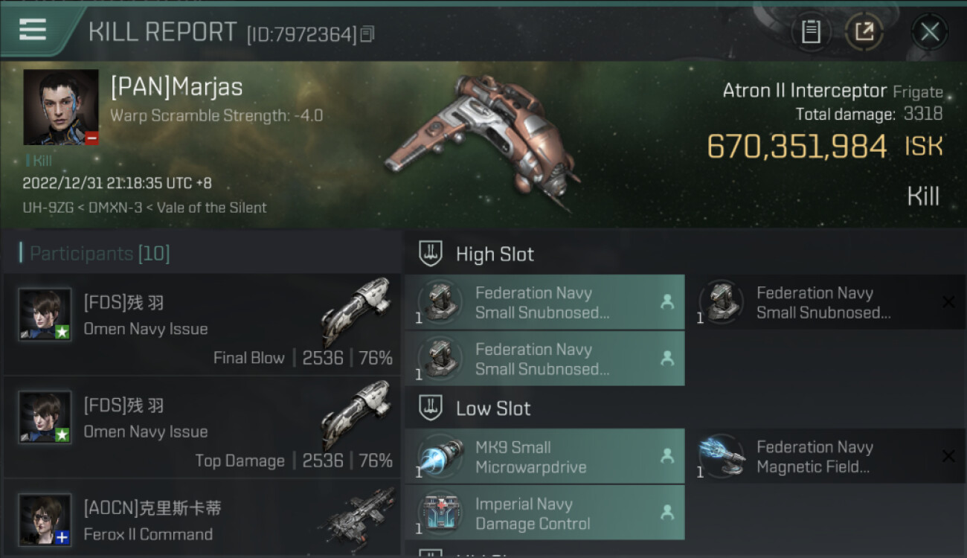Open the destroyed Federation Navy Magnetic Field module
Image resolution: width=967 pixels, height=558 pixels.
pyautogui.click(x=826, y=456)
